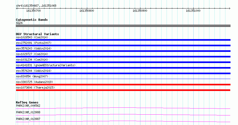Click ruler position 161350800
The width and height of the screenshot is (238, 125).
pyautogui.click(x=87, y=11)
